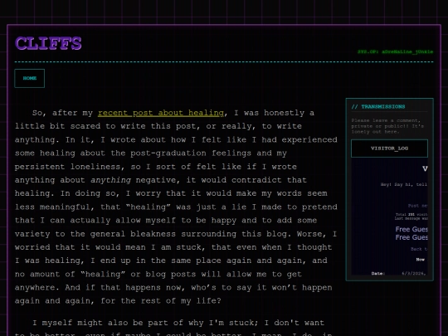Click the second 'Free Gues' guestbook link
This screenshot has width=448, height=336.
click(x=411, y=237)
